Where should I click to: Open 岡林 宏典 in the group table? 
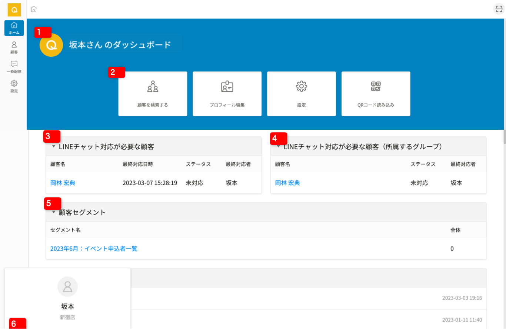click(x=287, y=183)
